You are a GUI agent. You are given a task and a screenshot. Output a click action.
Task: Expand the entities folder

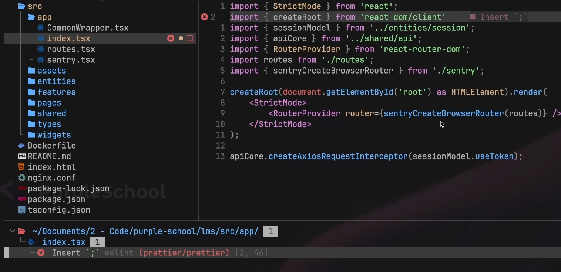tap(51, 81)
